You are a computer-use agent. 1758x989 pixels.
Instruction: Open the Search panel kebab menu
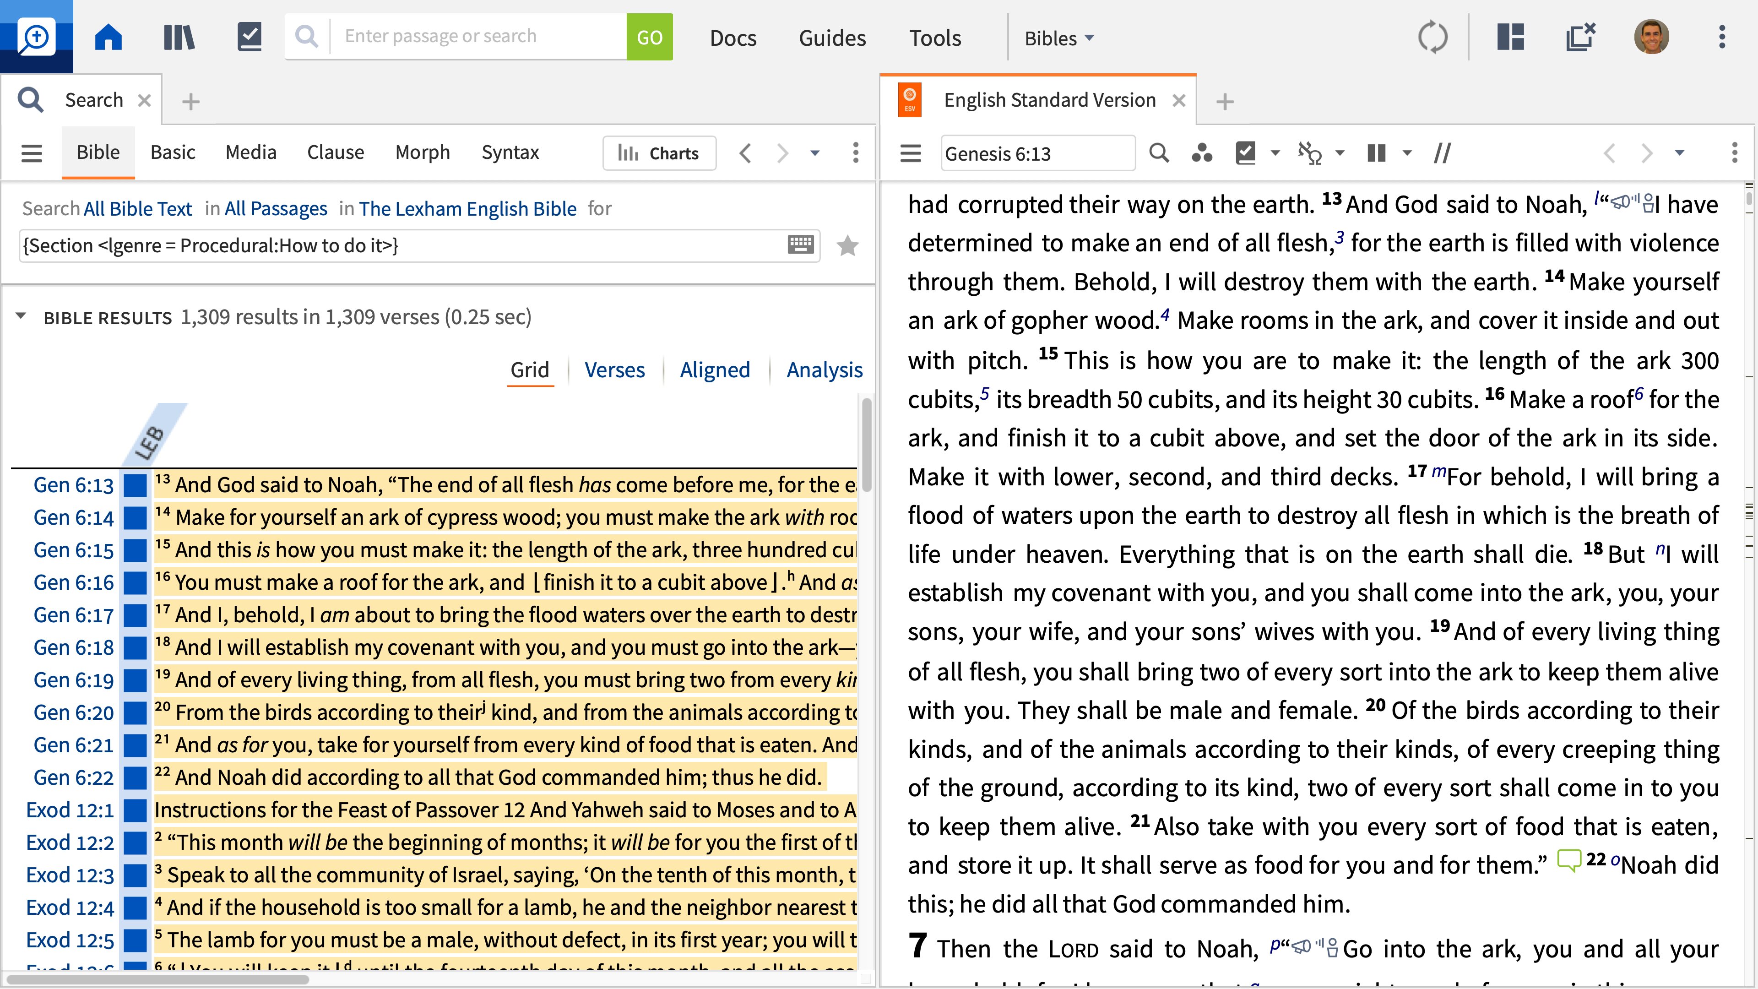(855, 153)
